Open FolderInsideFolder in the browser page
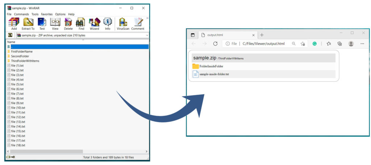 (211, 66)
